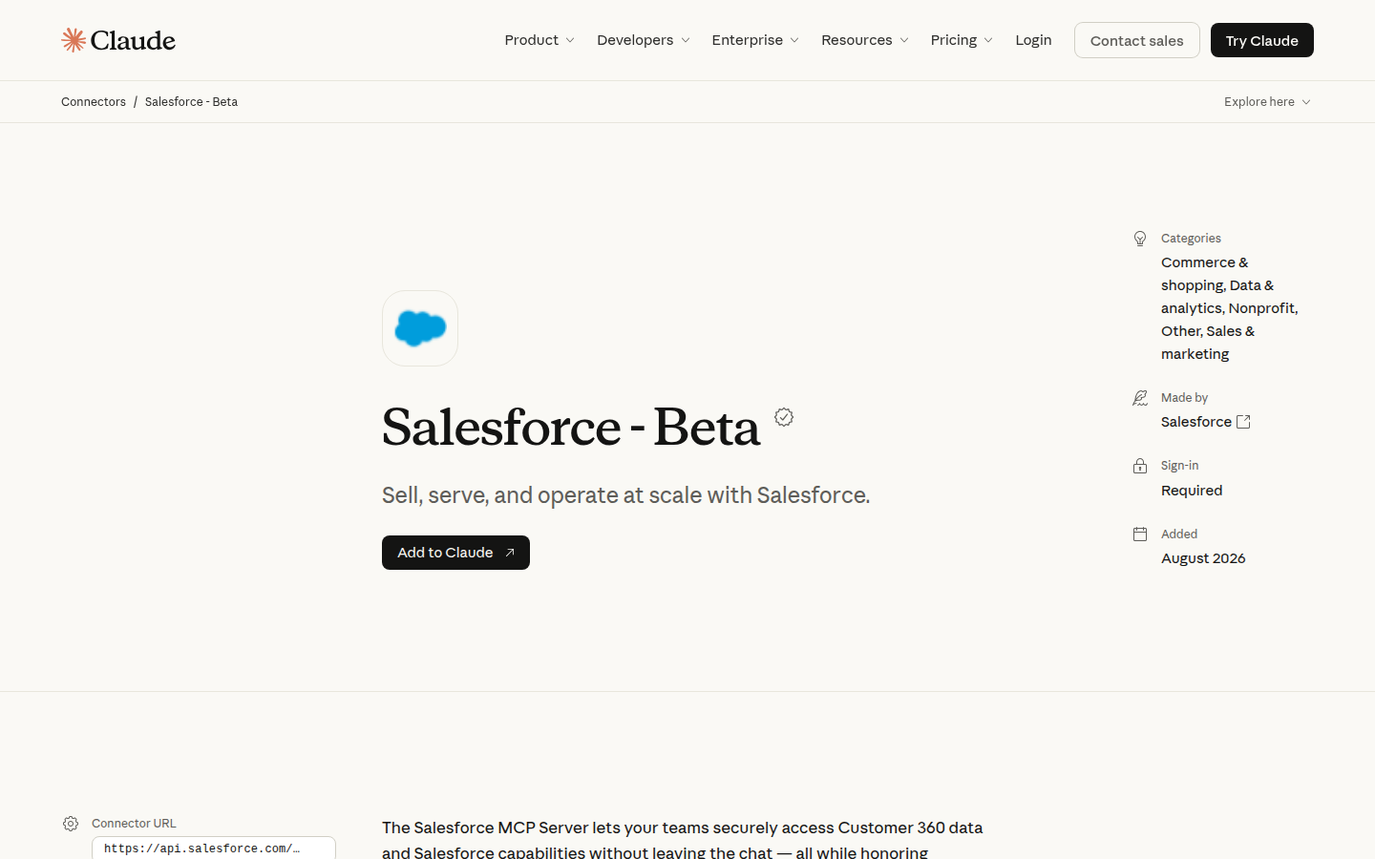Screen dimensions: 1375x859
Task: Click the calendar Added icon
Action: tap(1140, 534)
